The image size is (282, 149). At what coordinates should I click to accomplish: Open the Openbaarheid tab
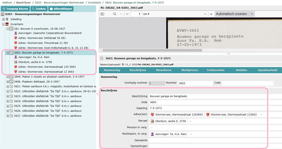coord(267,70)
